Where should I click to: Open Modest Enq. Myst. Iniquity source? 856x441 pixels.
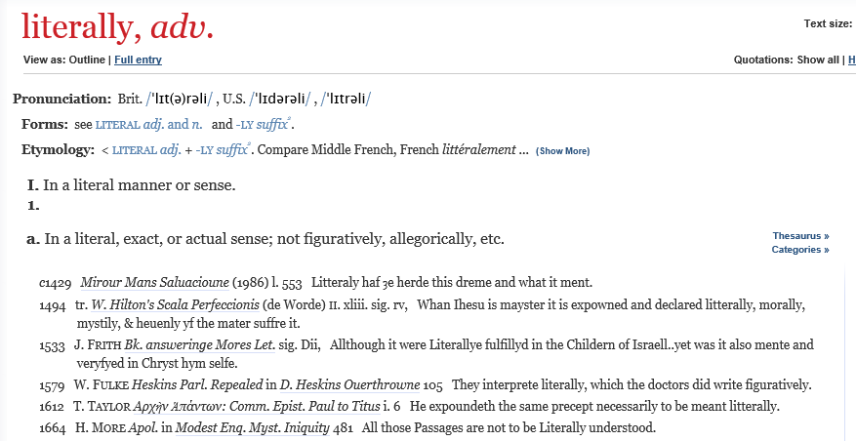[252, 427]
